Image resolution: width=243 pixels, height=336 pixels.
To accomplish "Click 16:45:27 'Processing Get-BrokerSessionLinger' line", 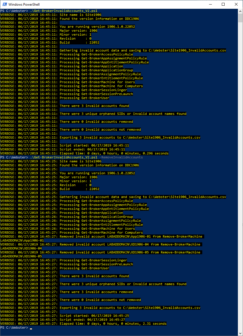I will (x=64, y=260).
